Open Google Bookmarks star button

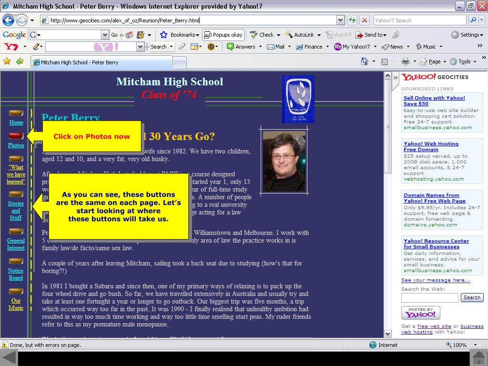tap(164, 34)
